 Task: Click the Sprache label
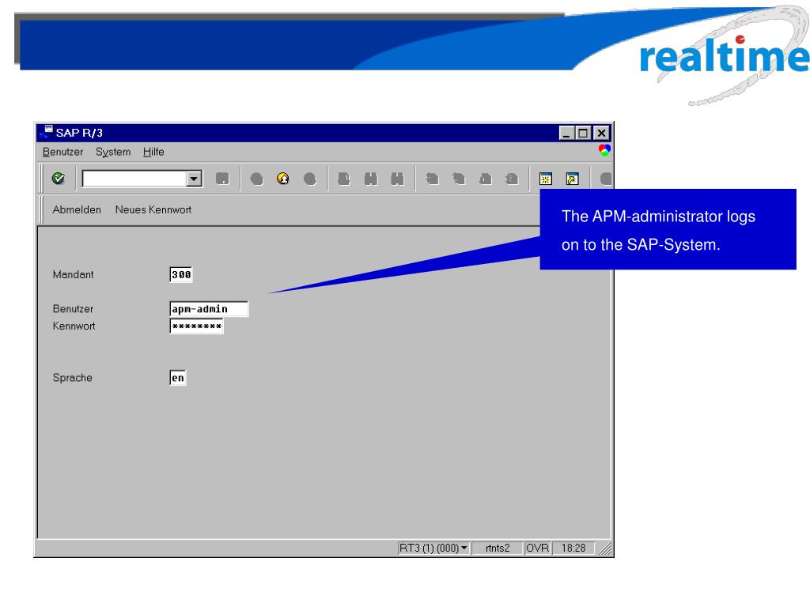click(72, 378)
